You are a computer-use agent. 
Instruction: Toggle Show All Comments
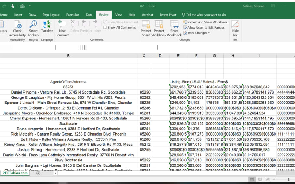pos(119,27)
